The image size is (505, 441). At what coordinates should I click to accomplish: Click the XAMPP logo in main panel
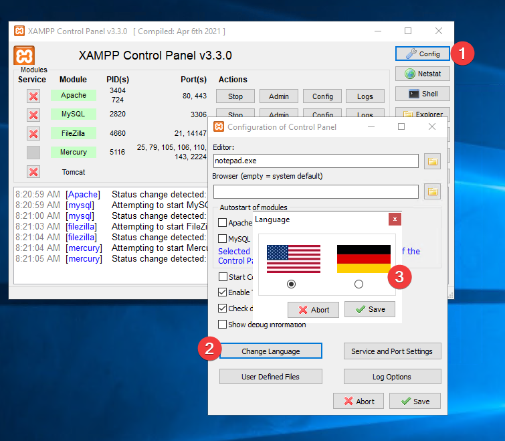(x=24, y=56)
